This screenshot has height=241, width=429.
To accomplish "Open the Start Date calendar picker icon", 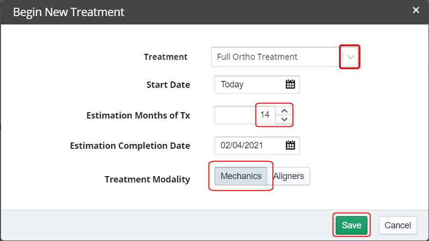I will pos(290,84).
